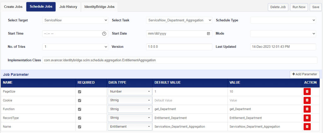The height and width of the screenshot is (133, 323).
Task: Open the Select Target dropdown
Action: point(75,20)
